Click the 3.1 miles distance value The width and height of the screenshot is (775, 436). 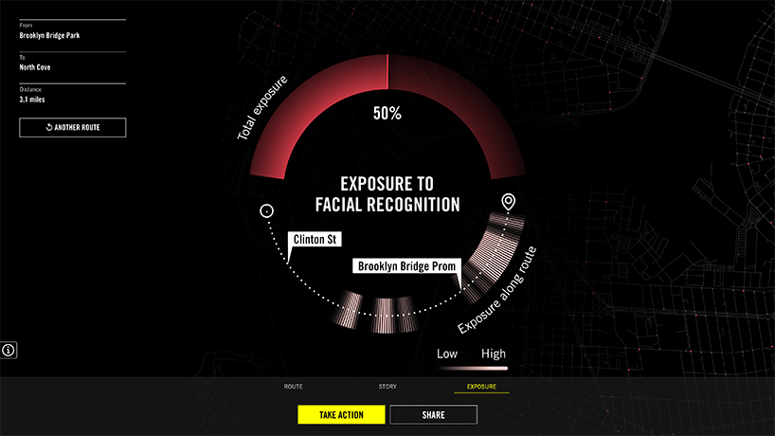[x=32, y=99]
